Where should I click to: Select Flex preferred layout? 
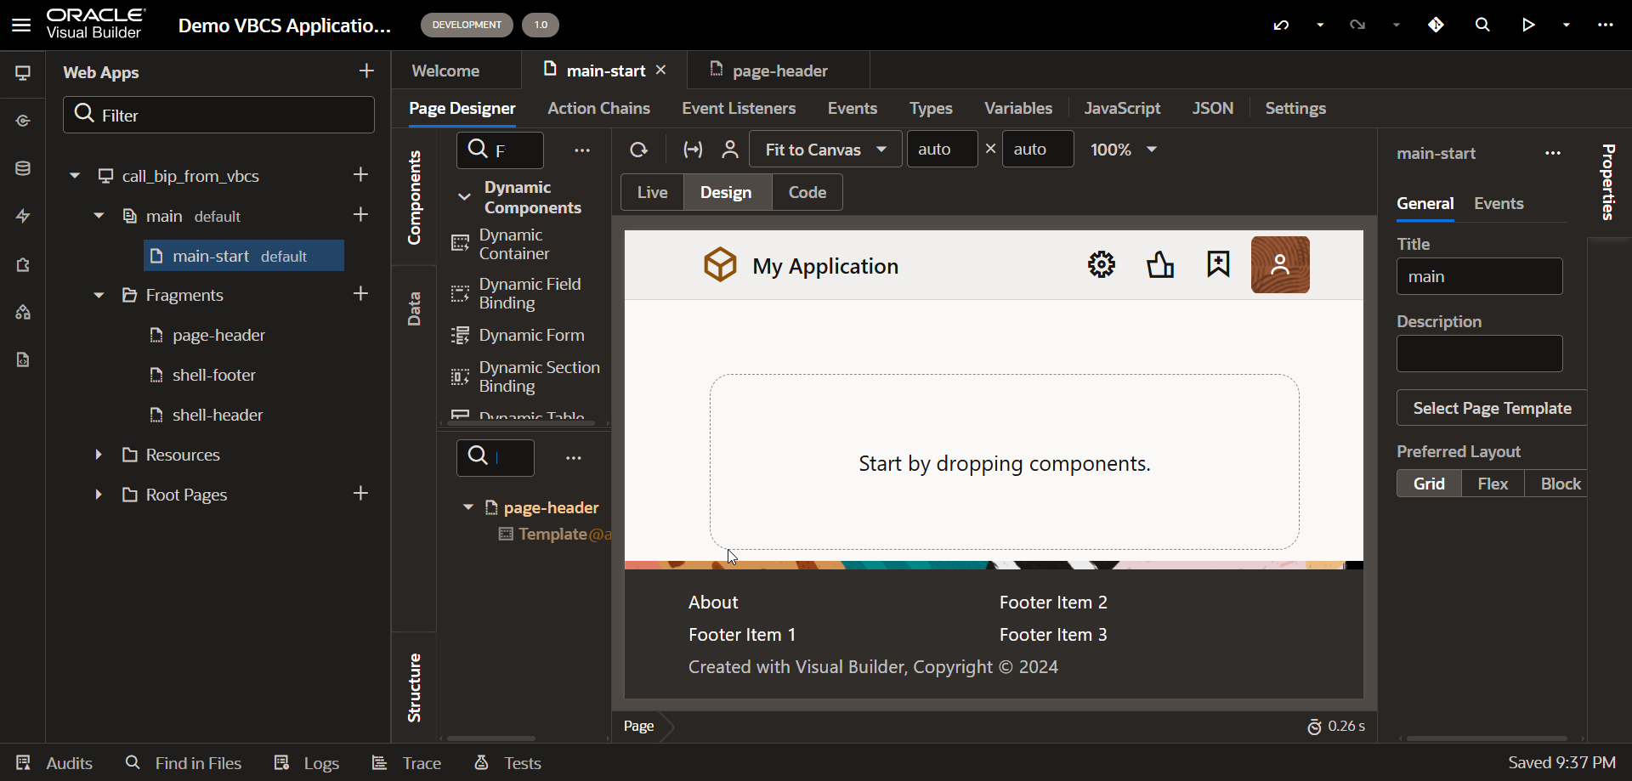coord(1493,484)
